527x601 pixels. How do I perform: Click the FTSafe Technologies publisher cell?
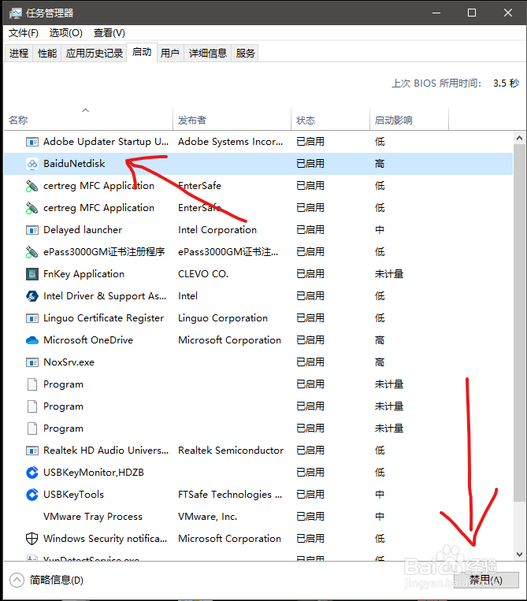coord(230,495)
